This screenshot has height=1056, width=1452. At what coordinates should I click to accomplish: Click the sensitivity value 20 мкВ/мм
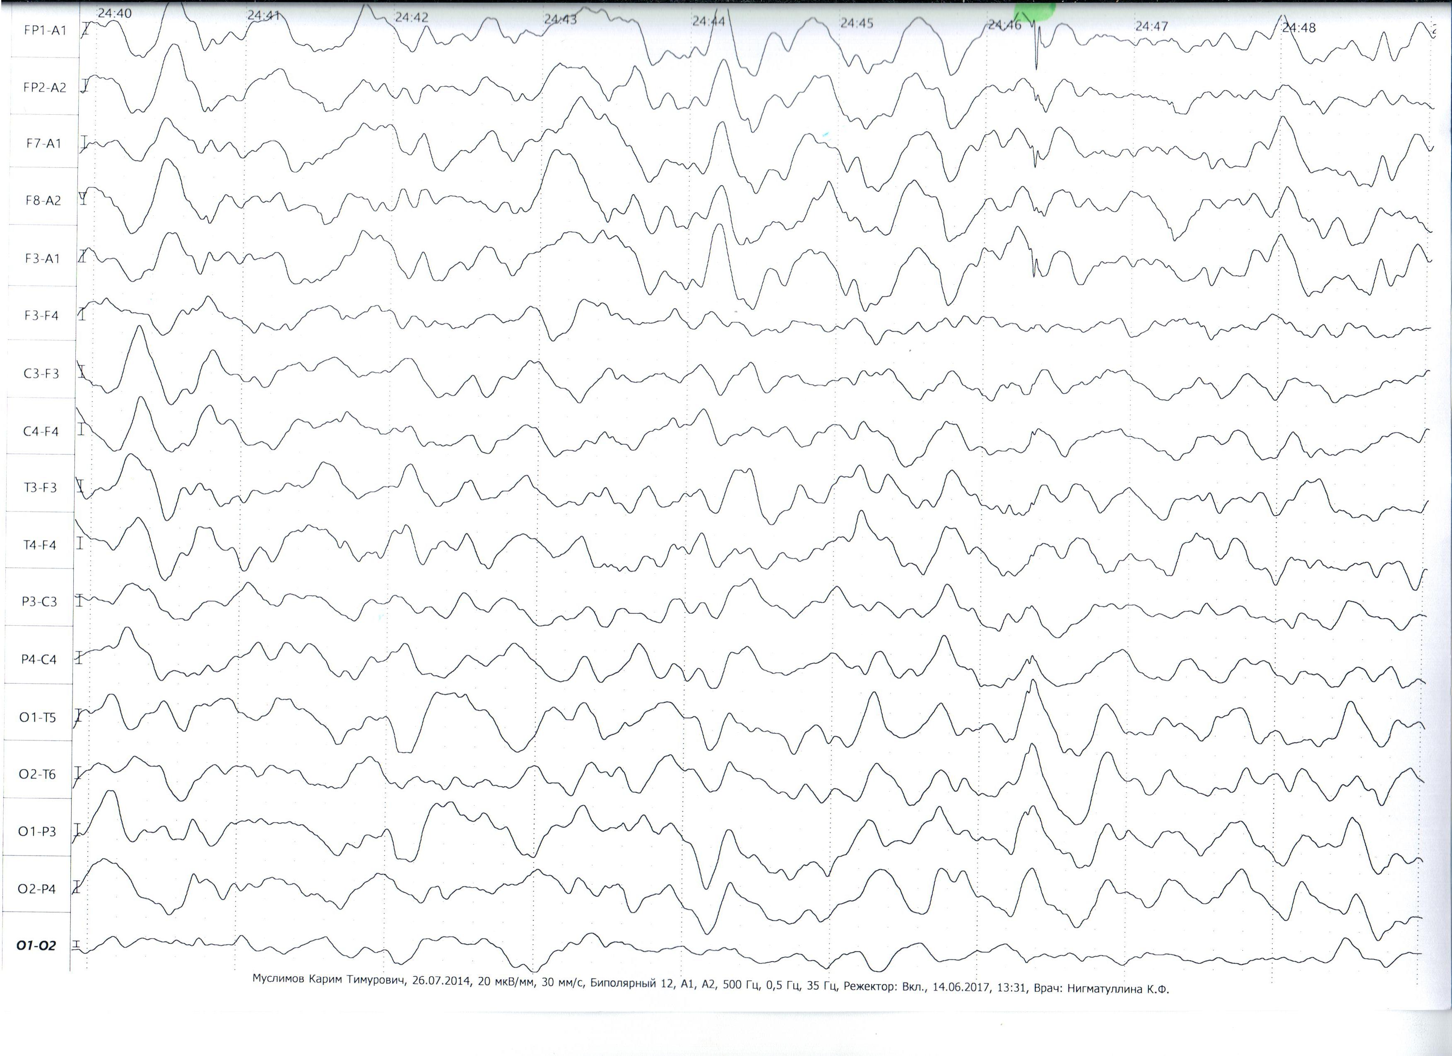tap(506, 982)
